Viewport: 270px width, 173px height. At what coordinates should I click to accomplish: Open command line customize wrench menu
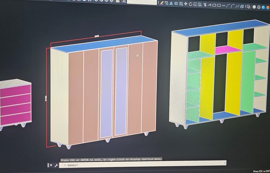tap(56, 165)
